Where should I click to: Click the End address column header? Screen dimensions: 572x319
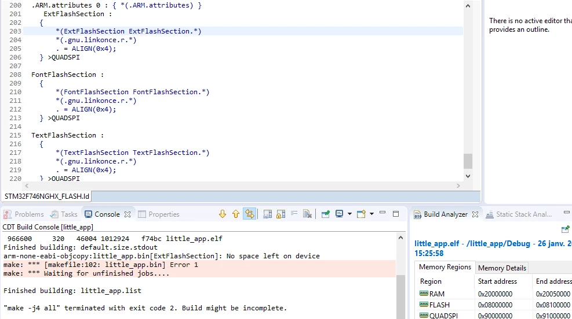[553, 281]
